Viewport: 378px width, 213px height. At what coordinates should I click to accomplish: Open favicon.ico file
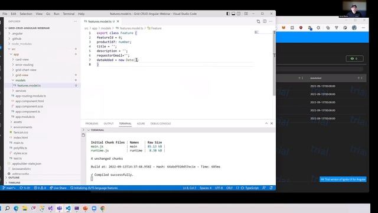21,133
